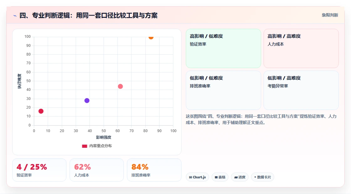Select the 数据卡片 tag chip
The image size is (351, 194).
coord(263,177)
